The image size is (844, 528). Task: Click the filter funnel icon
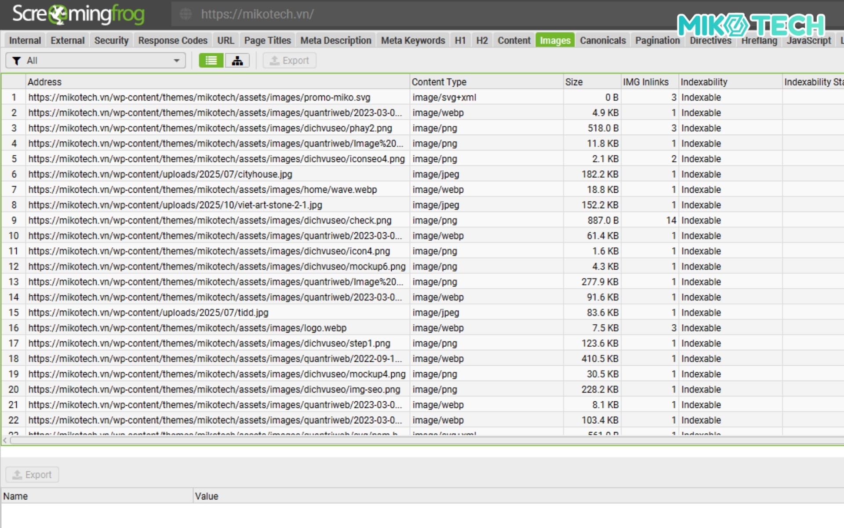tap(16, 61)
